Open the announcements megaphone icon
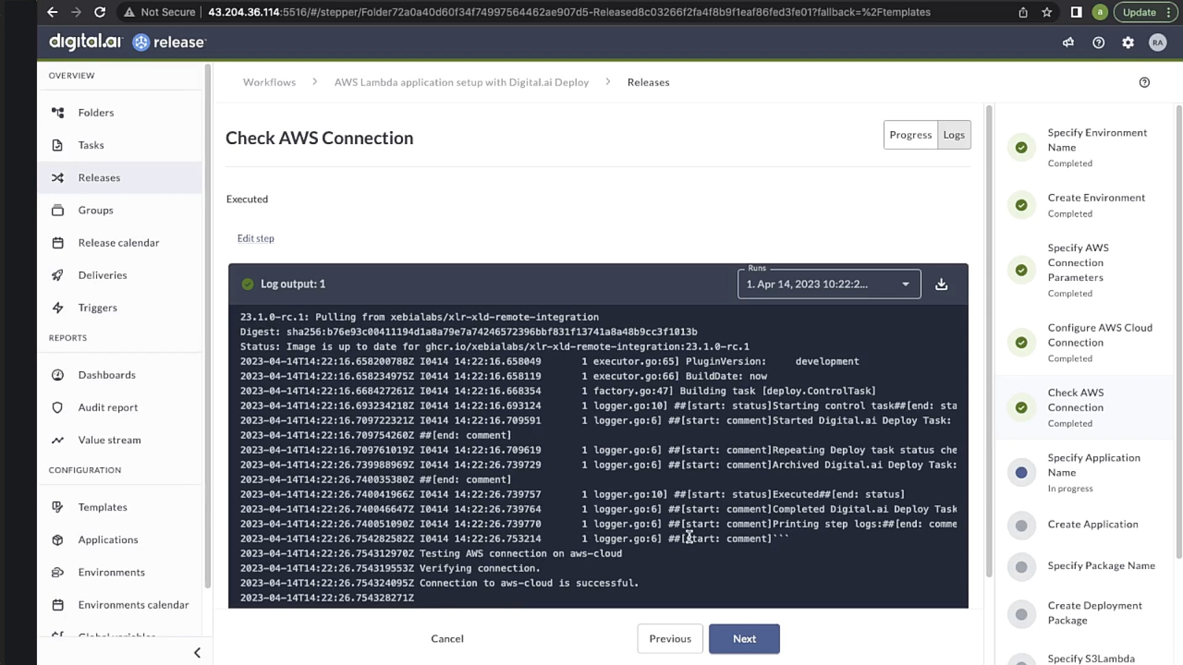This screenshot has width=1183, height=665. pyautogui.click(x=1068, y=42)
